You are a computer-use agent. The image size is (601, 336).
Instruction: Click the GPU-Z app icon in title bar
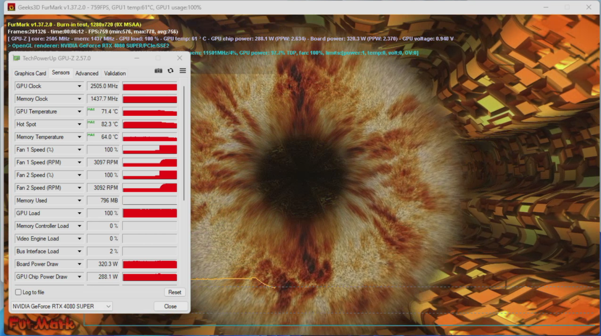click(x=17, y=58)
